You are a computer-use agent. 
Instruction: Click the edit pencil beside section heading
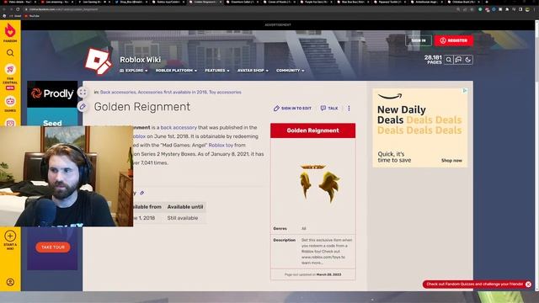[141, 193]
